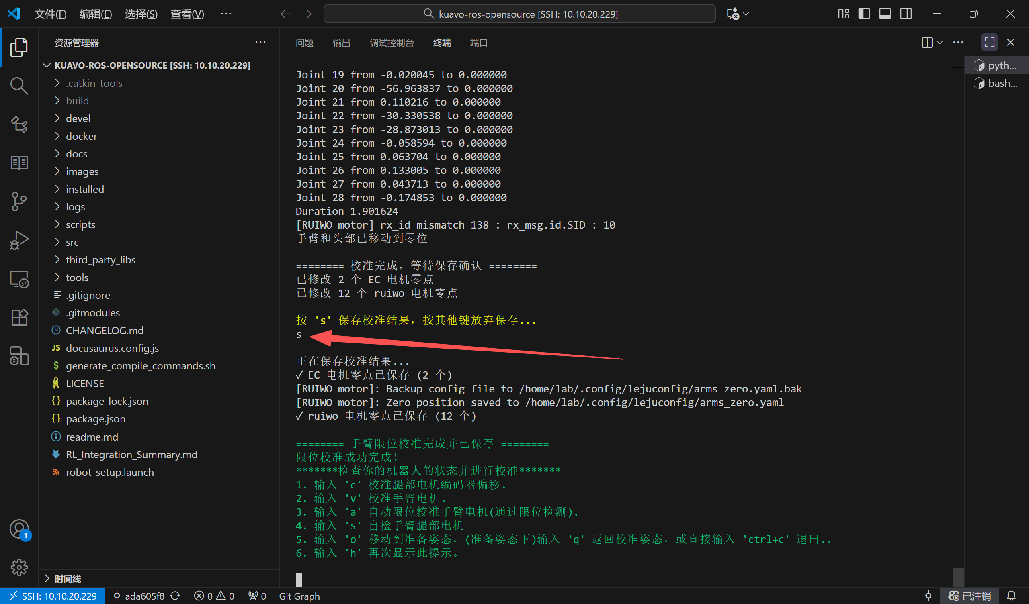The height and width of the screenshot is (604, 1029).
Task: Open the 文件(F) menu
Action: [50, 14]
